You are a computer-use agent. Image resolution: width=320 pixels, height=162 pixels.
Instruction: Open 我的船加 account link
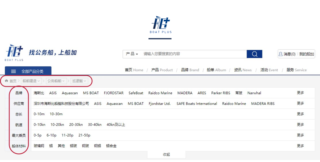click(307, 54)
